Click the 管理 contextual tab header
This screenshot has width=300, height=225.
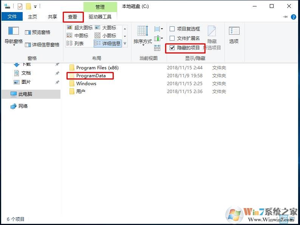click(x=100, y=7)
